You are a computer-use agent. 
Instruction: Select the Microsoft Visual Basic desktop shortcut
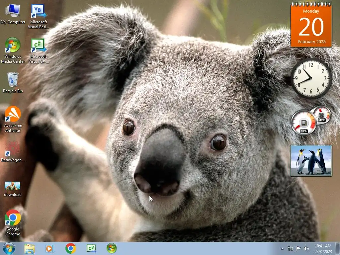39,17
